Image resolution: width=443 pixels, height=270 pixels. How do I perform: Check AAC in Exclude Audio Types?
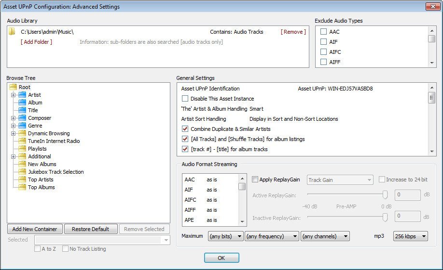pyautogui.click(x=323, y=32)
